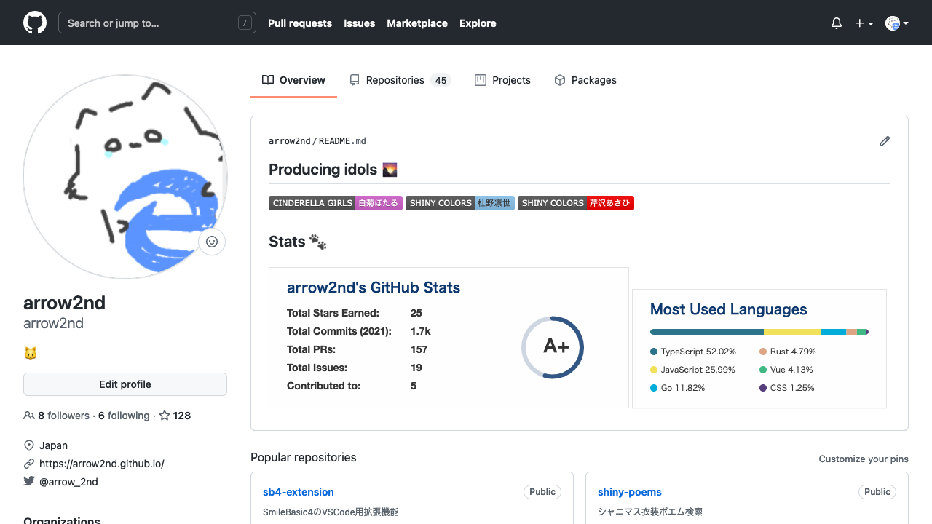Viewport: 932px width, 524px height.
Task: Switch to the Repositories tab
Action: tap(399, 80)
